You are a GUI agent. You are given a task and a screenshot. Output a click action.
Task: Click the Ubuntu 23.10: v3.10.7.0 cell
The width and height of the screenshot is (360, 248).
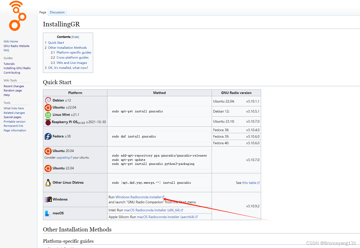(x=236, y=121)
